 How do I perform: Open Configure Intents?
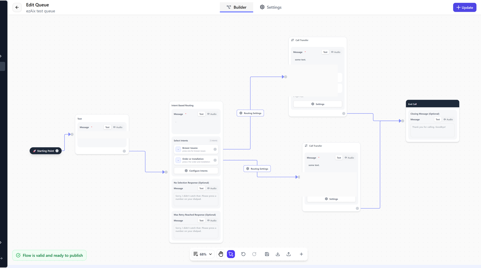click(x=196, y=170)
